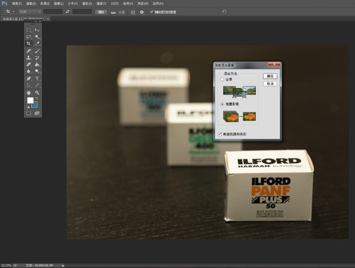The image size is (355, 268).
Task: Reset crop with the undo arrow
Action: [x=224, y=12]
